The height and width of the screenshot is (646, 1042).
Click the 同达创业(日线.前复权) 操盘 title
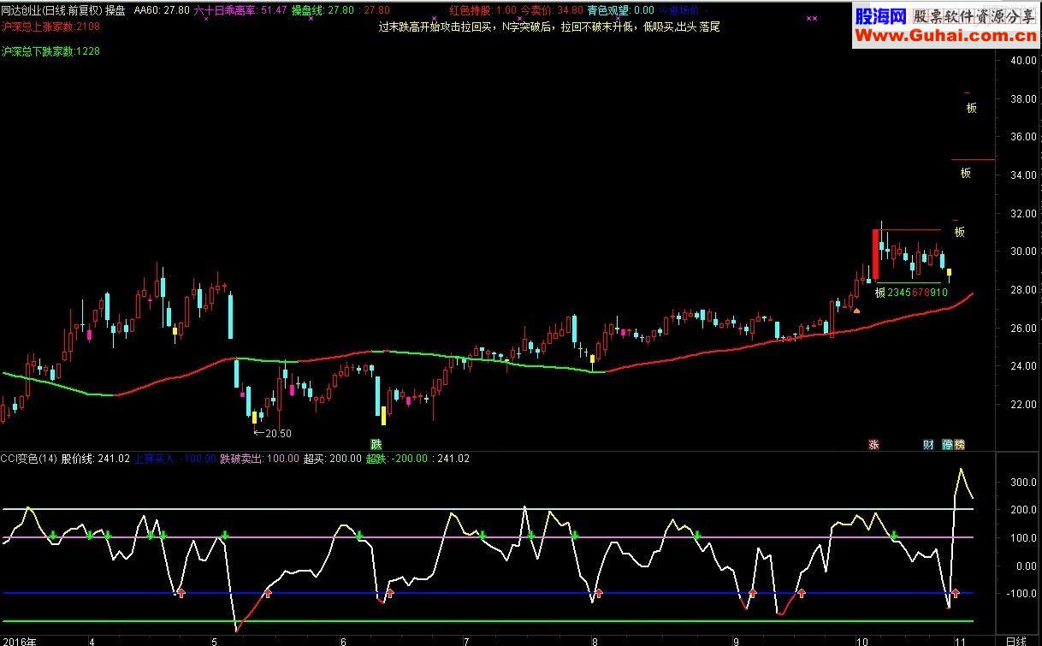[62, 10]
